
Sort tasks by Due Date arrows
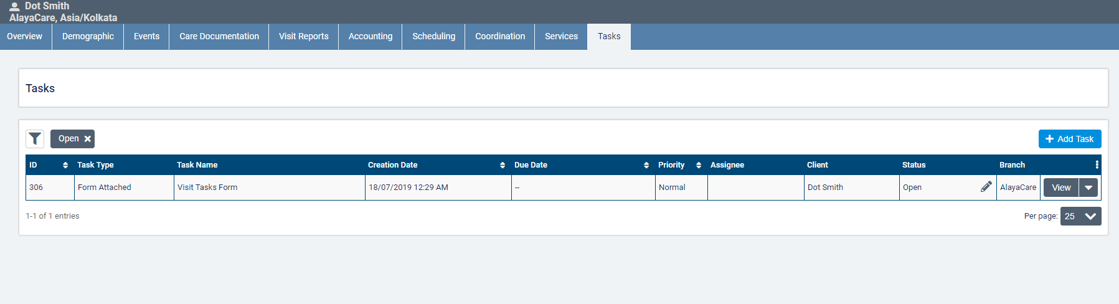pos(646,165)
